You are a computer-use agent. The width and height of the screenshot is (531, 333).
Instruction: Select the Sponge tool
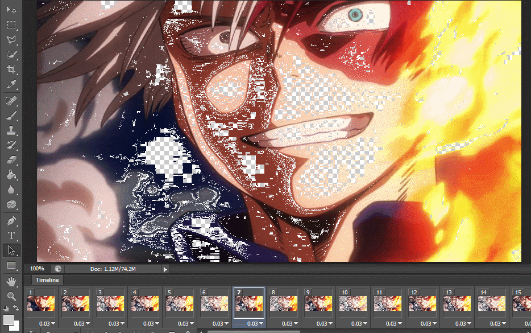pos(11,204)
